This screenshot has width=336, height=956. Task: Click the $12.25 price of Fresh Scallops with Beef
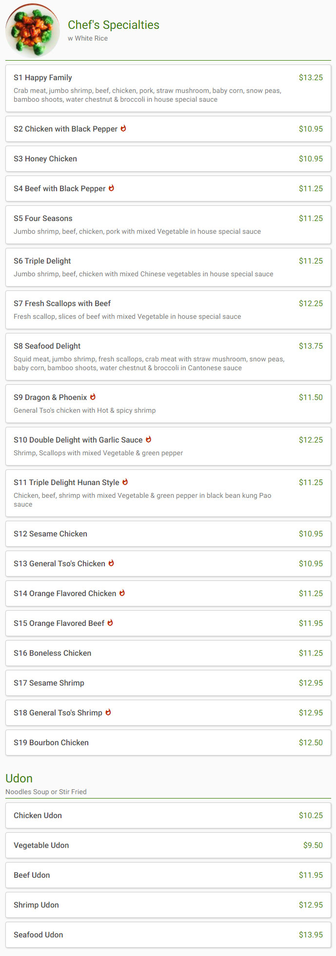(x=311, y=304)
